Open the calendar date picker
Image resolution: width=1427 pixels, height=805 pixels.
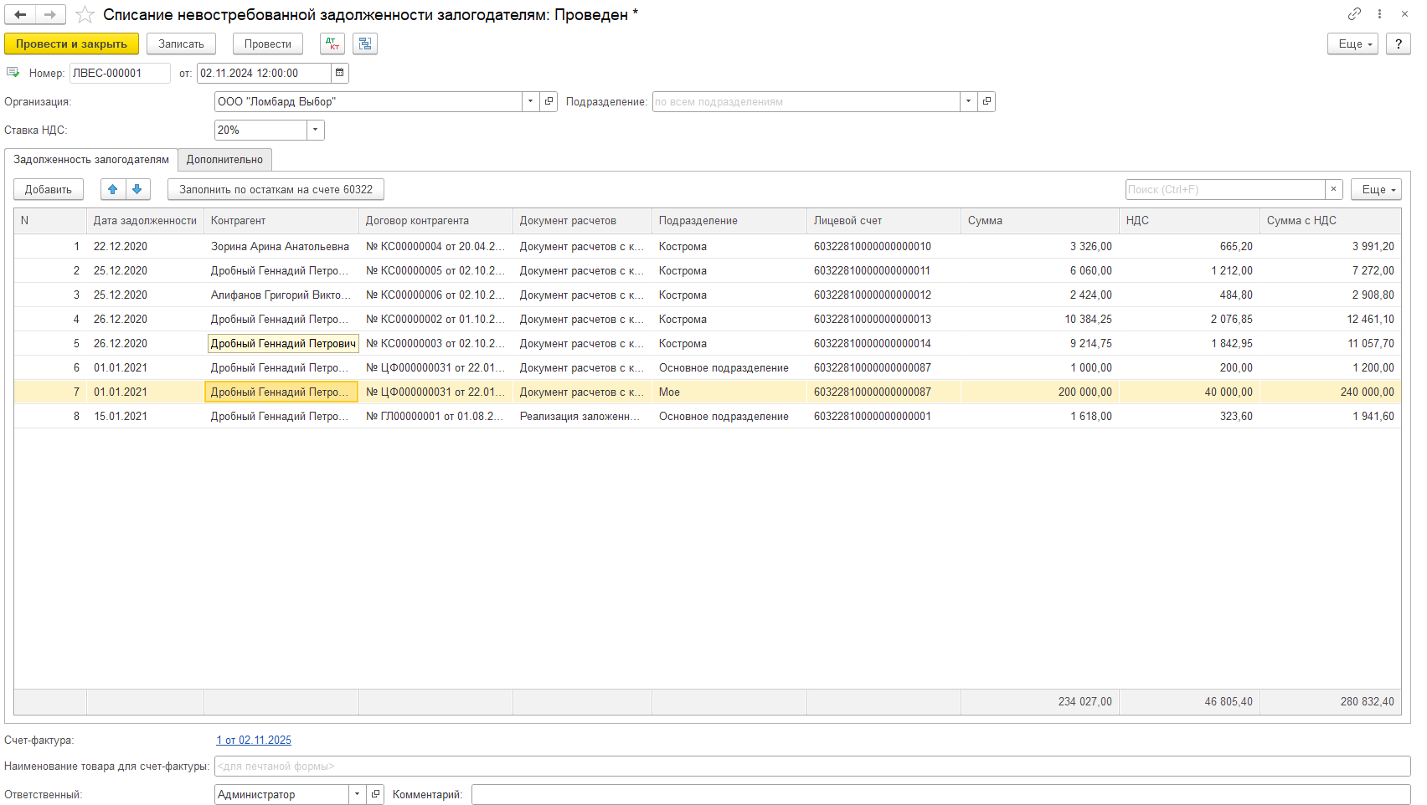tap(340, 73)
